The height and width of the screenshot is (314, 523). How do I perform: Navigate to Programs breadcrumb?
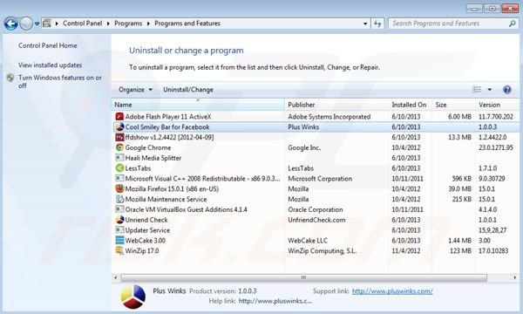coord(128,24)
